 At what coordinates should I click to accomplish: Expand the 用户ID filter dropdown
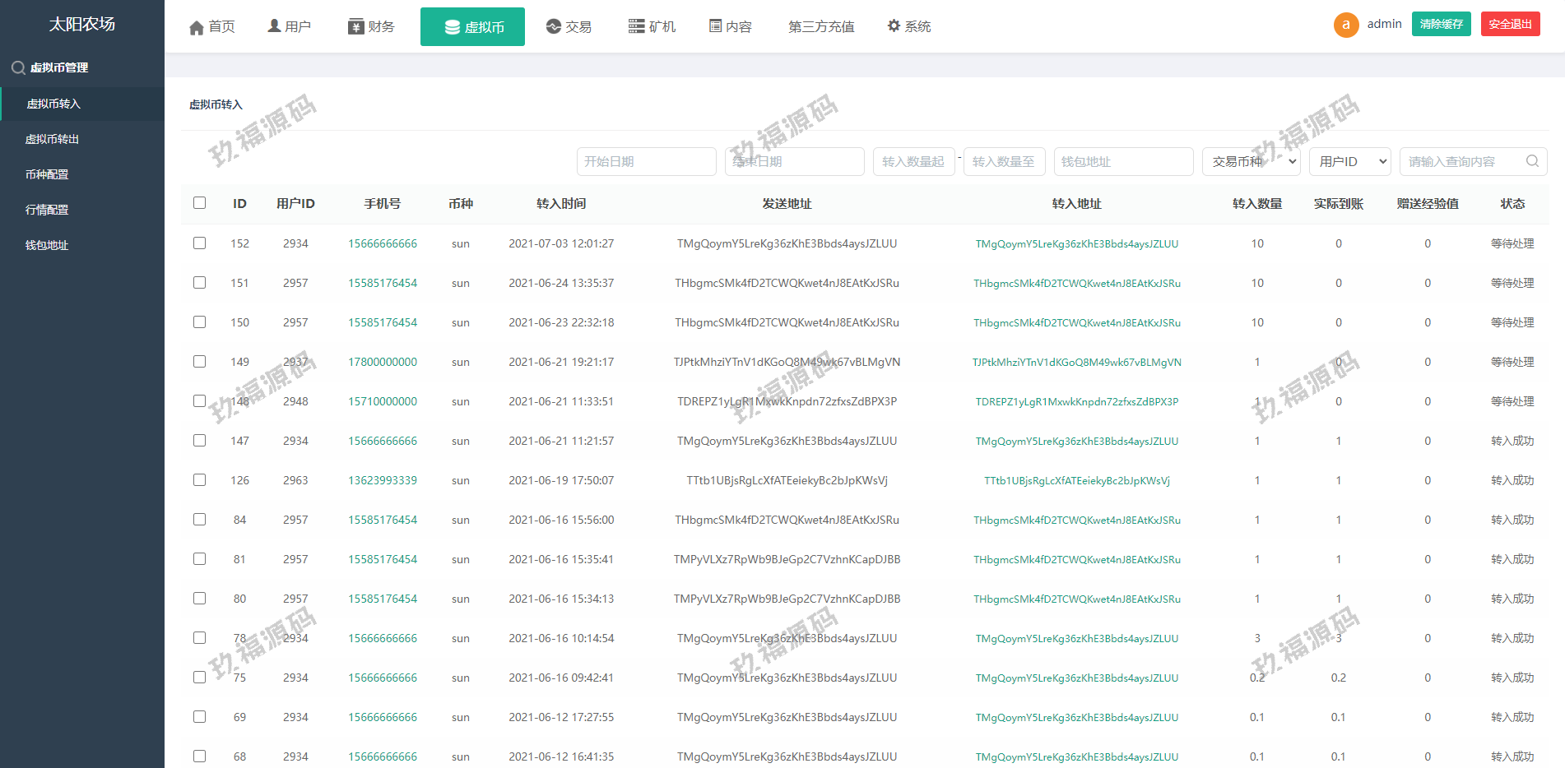point(1349,162)
